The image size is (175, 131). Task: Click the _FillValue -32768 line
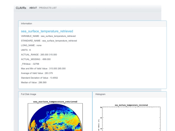(30, 64)
